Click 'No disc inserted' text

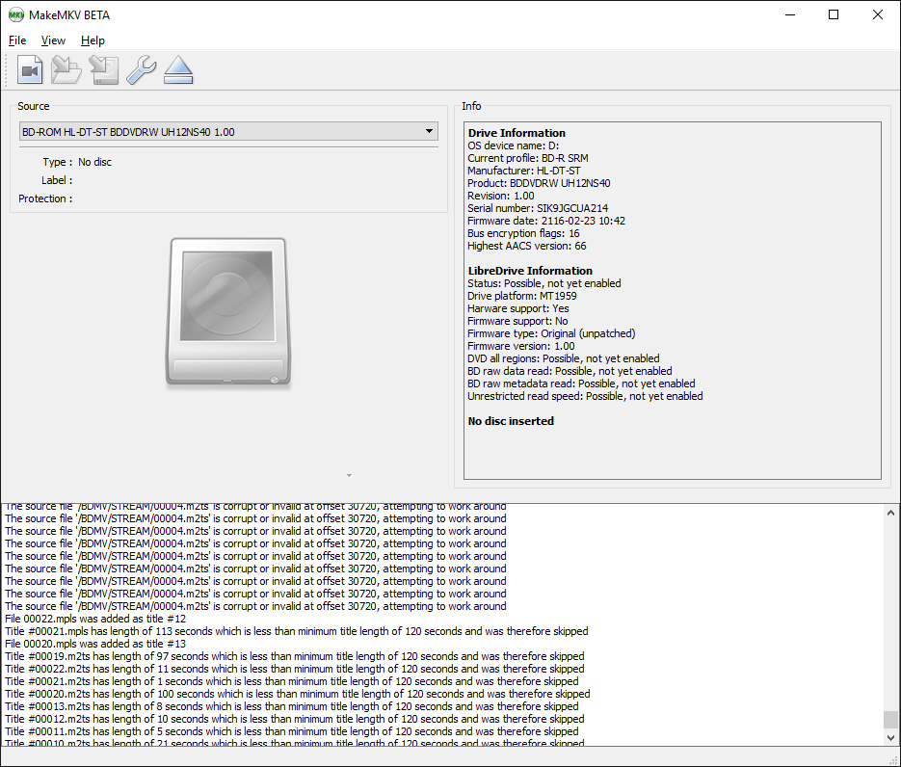(x=511, y=421)
